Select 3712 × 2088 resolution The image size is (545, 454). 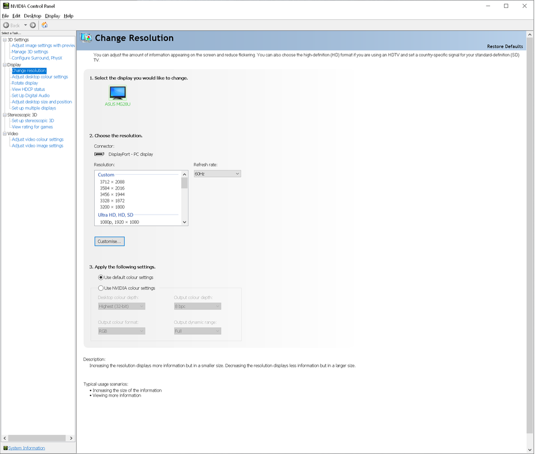[112, 182]
